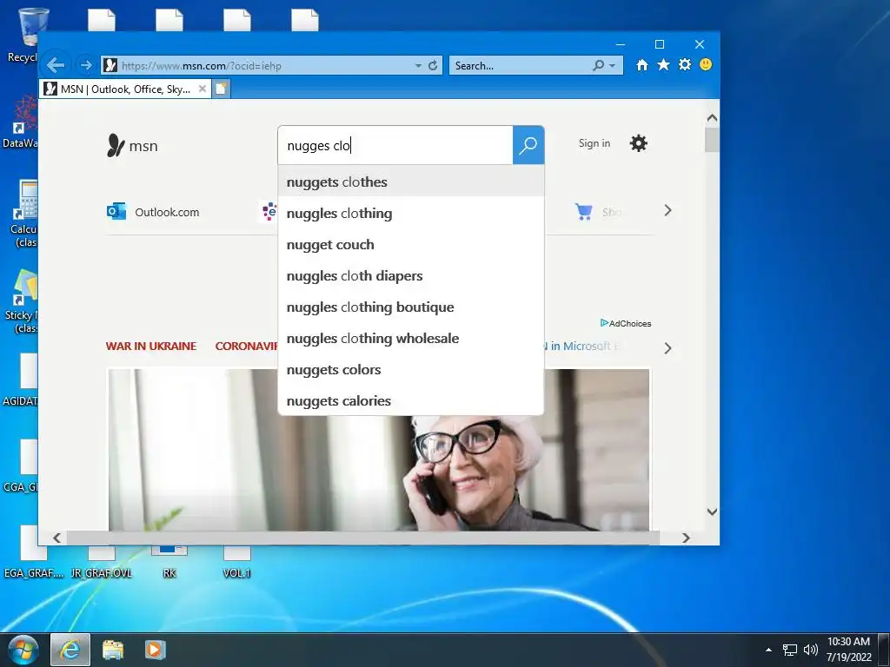890x667 pixels.
Task: Click the smiley feedback icon
Action: (706, 64)
